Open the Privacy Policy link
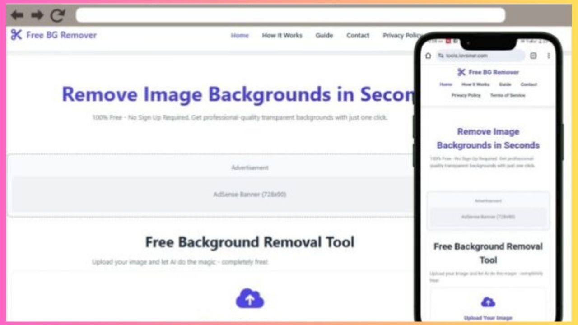The image size is (578, 325). click(x=401, y=36)
